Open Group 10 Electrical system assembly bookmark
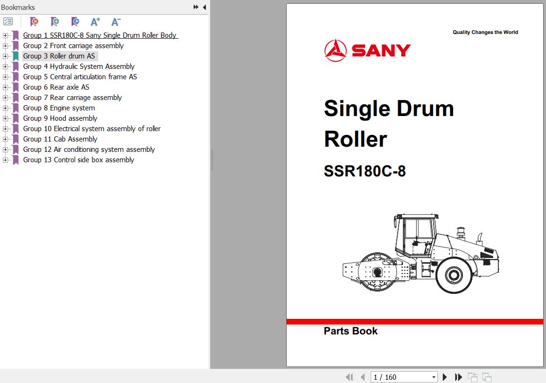Image resolution: width=546 pixels, height=383 pixels. point(92,129)
